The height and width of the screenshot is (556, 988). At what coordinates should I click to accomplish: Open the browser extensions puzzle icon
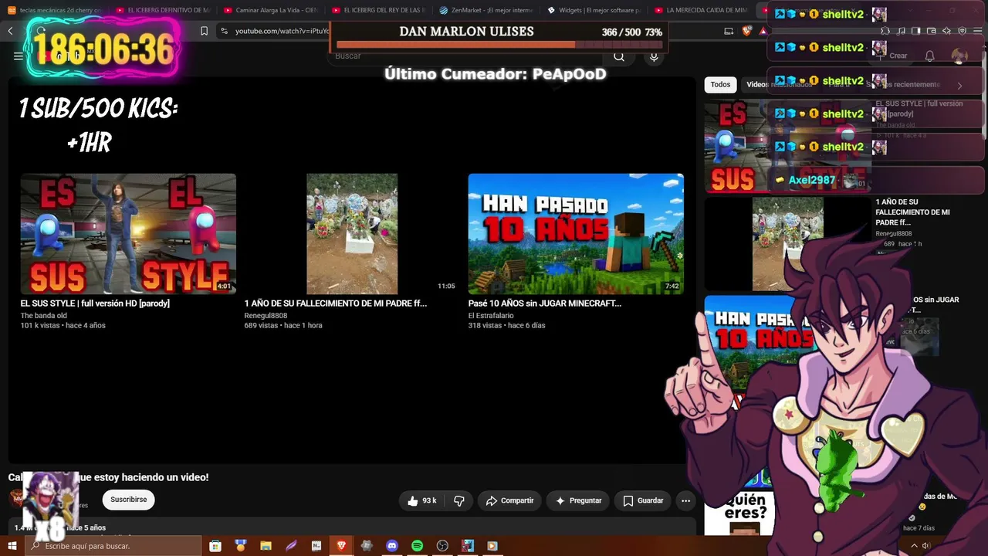click(x=886, y=31)
